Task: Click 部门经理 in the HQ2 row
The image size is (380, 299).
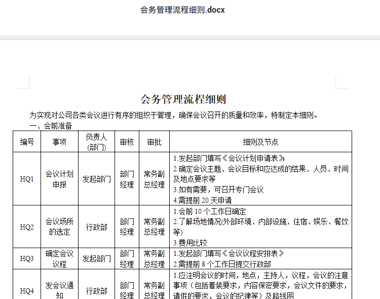Action: (x=127, y=227)
